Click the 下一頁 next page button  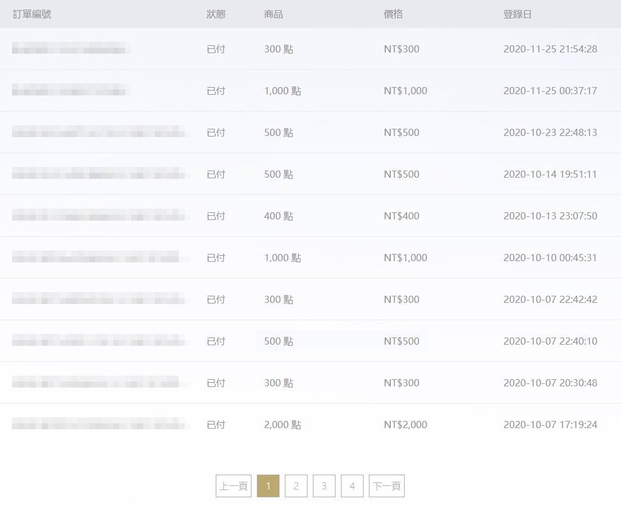pos(387,486)
